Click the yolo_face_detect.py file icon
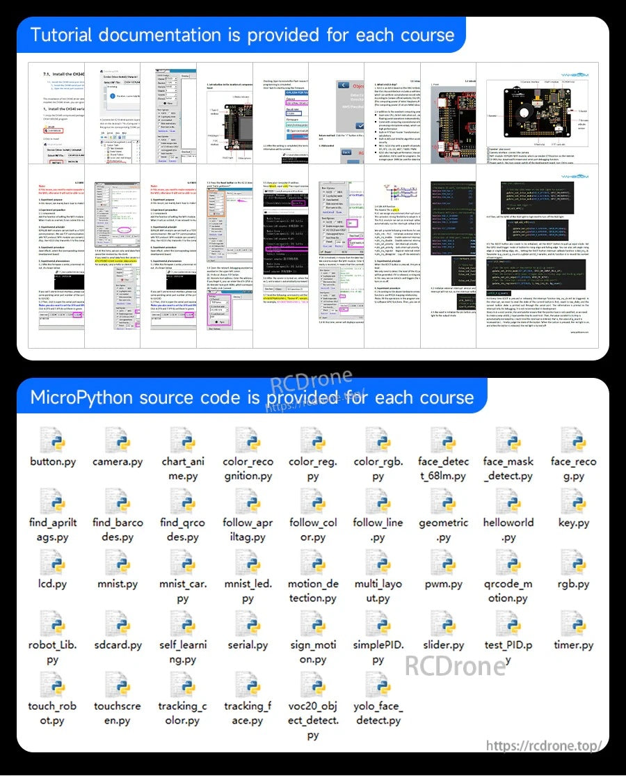This screenshot has width=626, height=776. [378, 684]
